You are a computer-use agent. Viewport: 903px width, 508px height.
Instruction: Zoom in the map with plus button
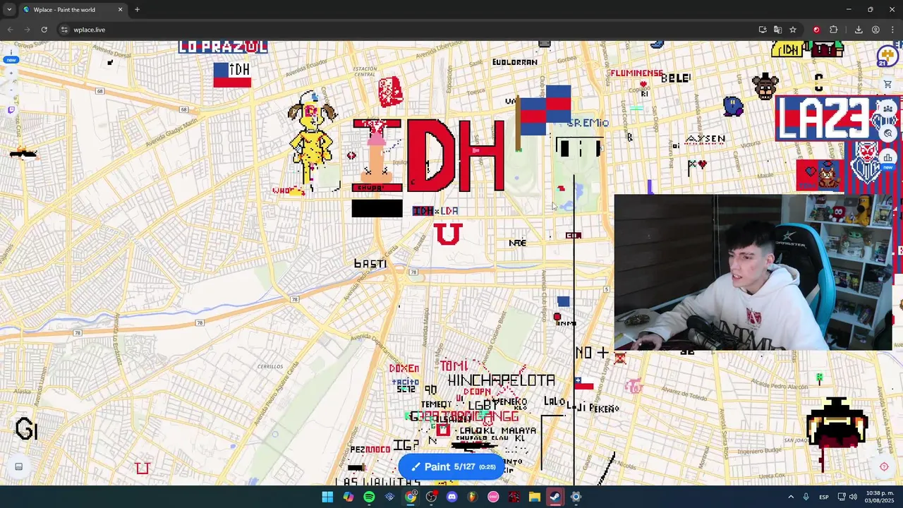point(11,73)
